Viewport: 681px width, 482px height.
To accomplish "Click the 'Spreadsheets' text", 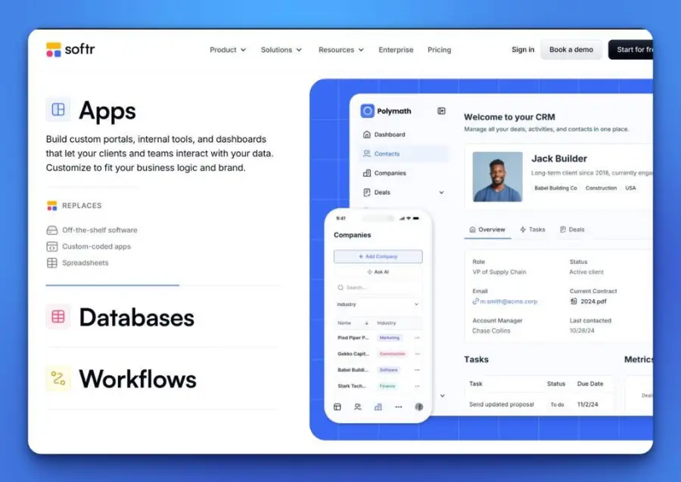I will [85, 263].
